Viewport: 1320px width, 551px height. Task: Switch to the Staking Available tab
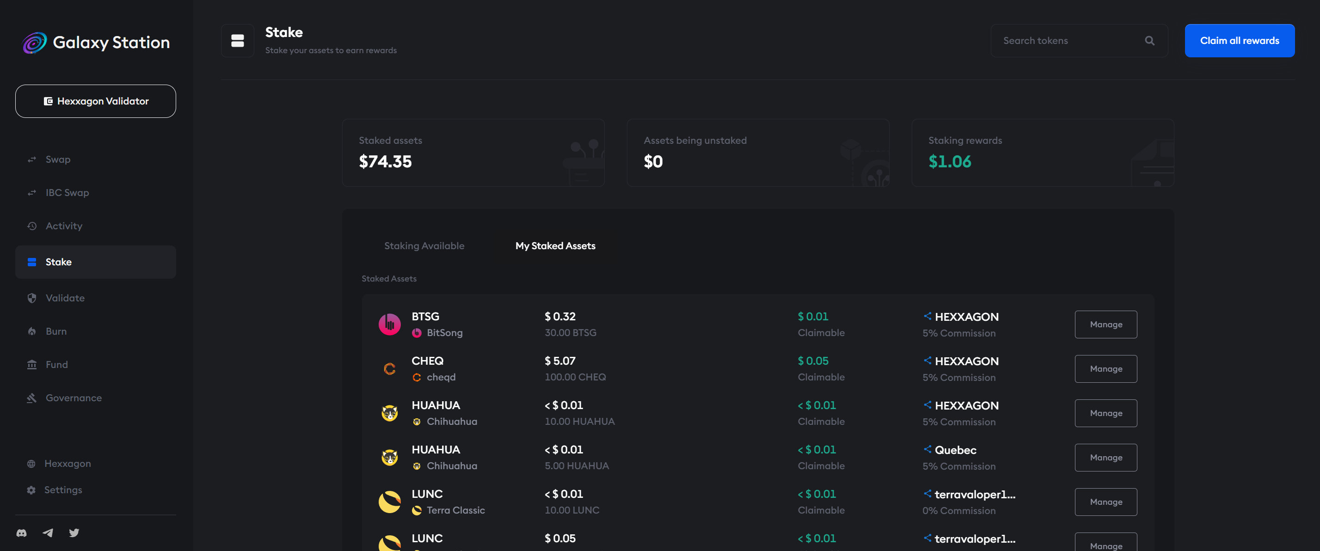coord(424,246)
